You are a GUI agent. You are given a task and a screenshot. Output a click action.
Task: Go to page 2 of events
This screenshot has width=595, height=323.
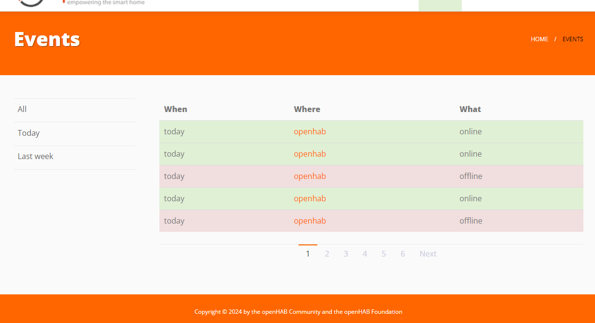(327, 254)
